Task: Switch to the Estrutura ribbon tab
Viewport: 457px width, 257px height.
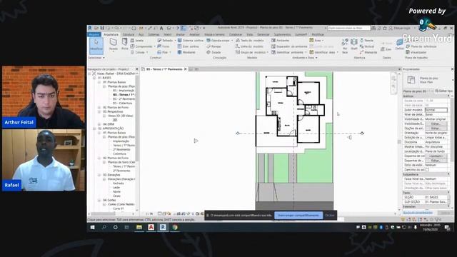Action: click(129, 34)
